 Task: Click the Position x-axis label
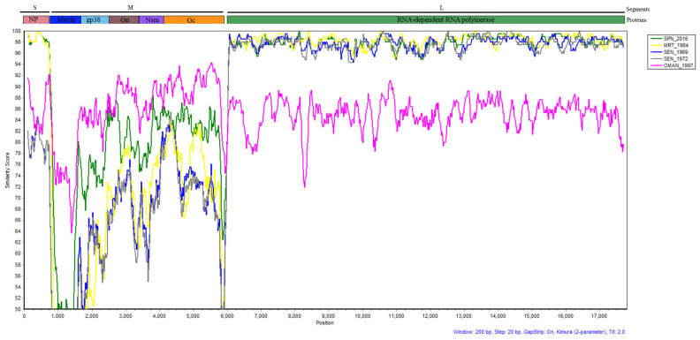325,322
